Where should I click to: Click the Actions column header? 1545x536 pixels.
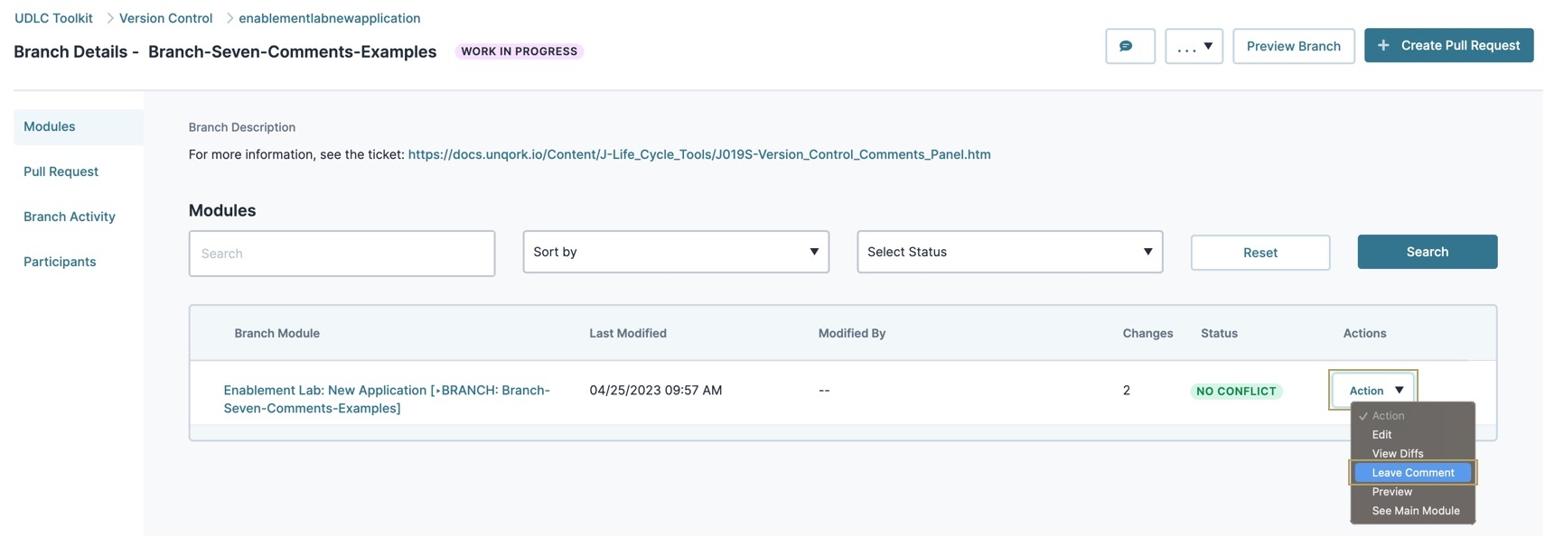1364,333
